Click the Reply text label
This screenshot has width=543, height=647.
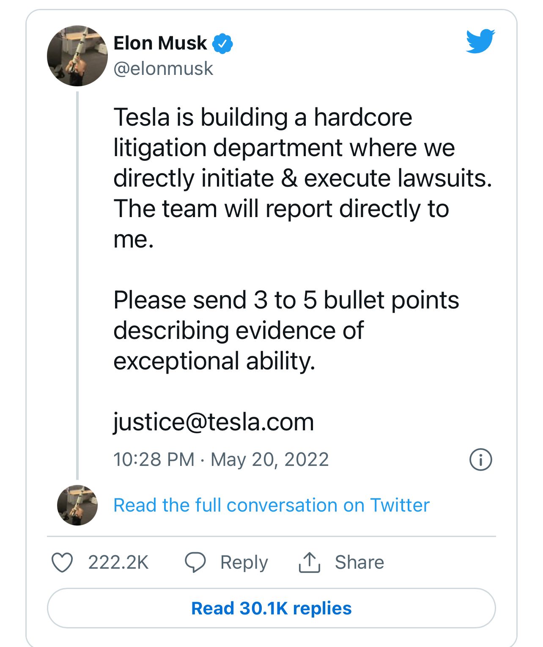[244, 562]
